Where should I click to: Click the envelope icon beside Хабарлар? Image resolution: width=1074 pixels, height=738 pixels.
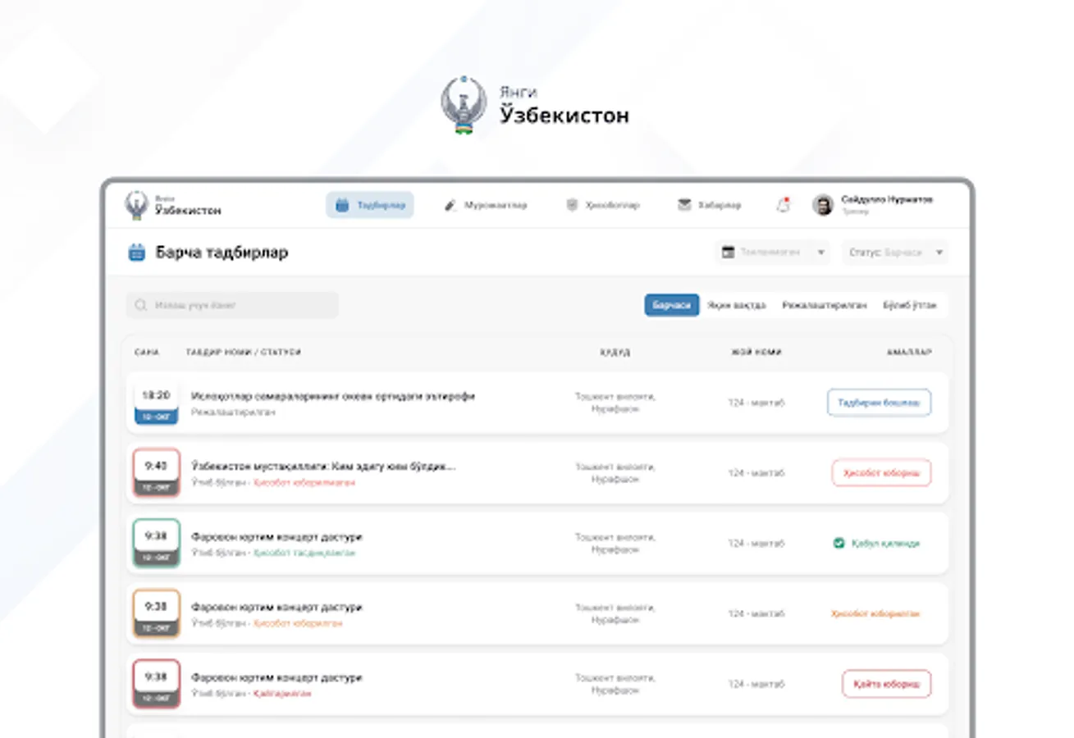[684, 205]
